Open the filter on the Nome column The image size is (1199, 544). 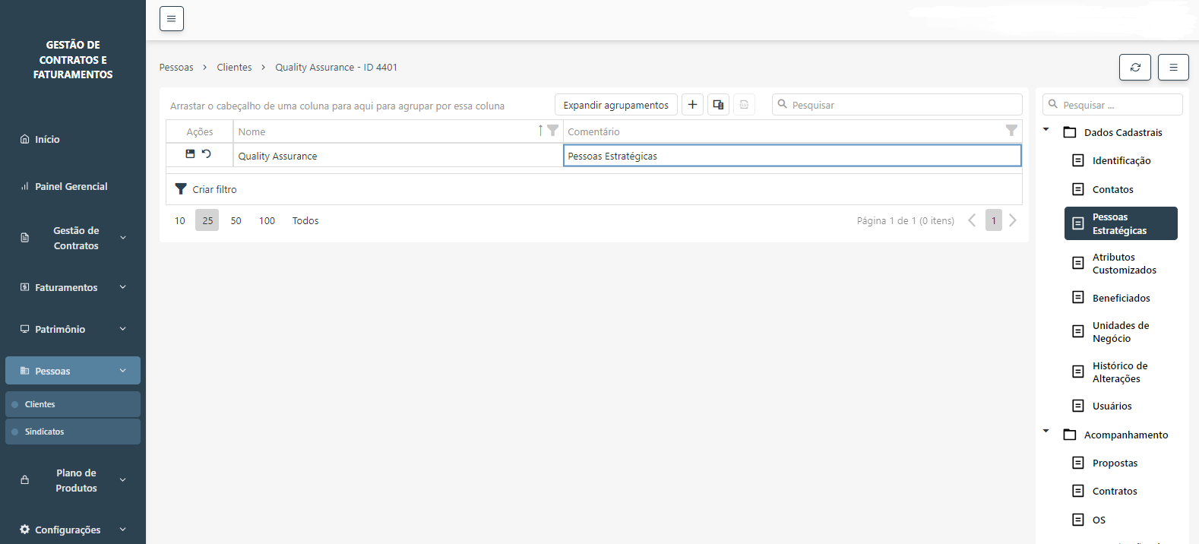click(x=552, y=131)
